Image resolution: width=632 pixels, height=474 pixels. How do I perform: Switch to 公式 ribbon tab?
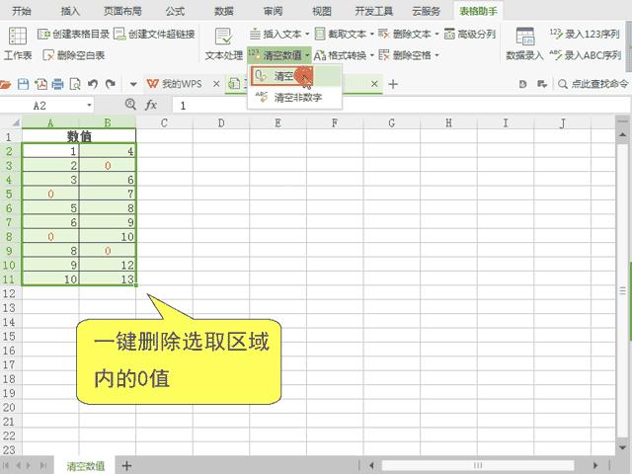point(175,11)
